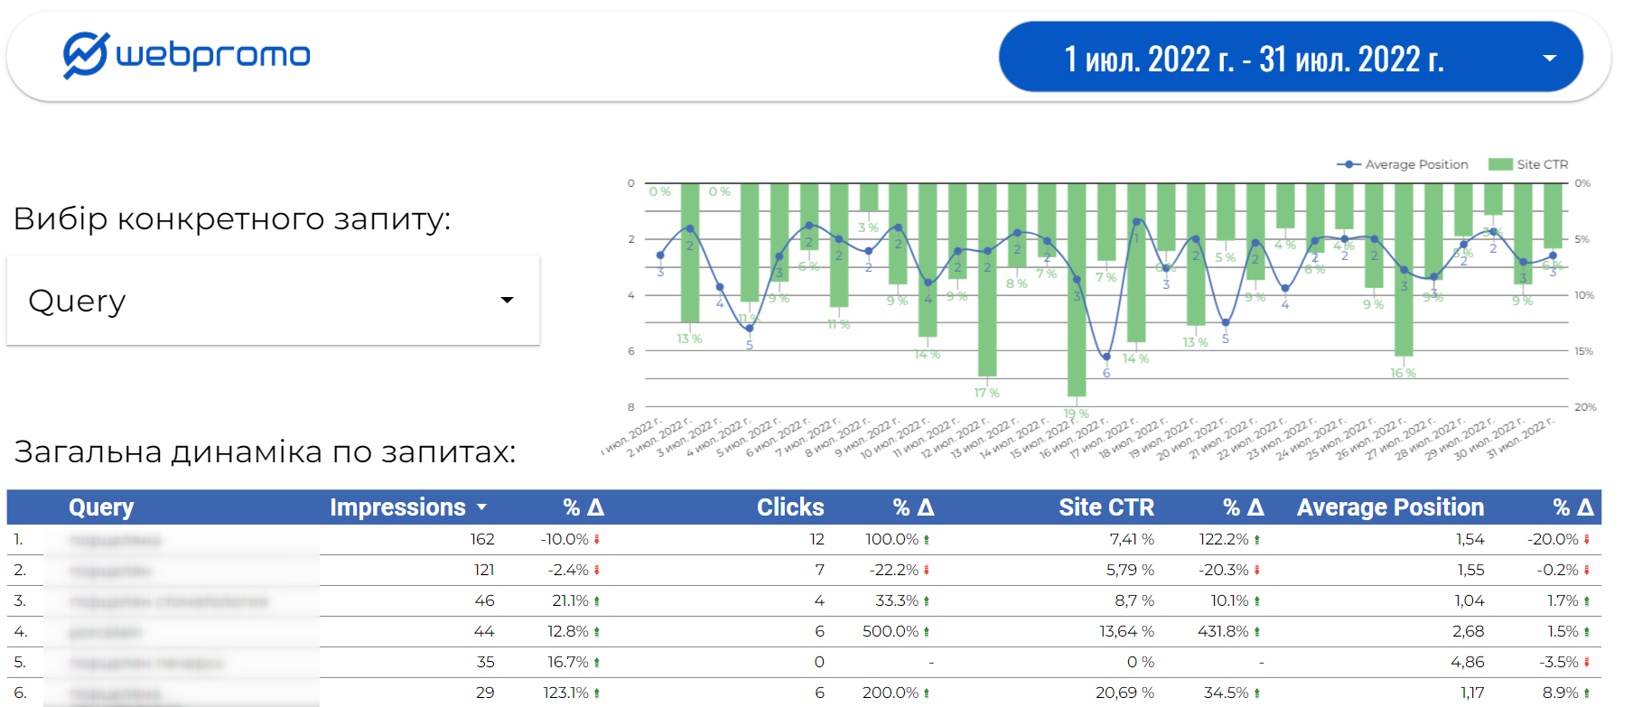Open the date range dropdown arrow
Viewport: 1633px width, 707px height.
tap(1549, 59)
